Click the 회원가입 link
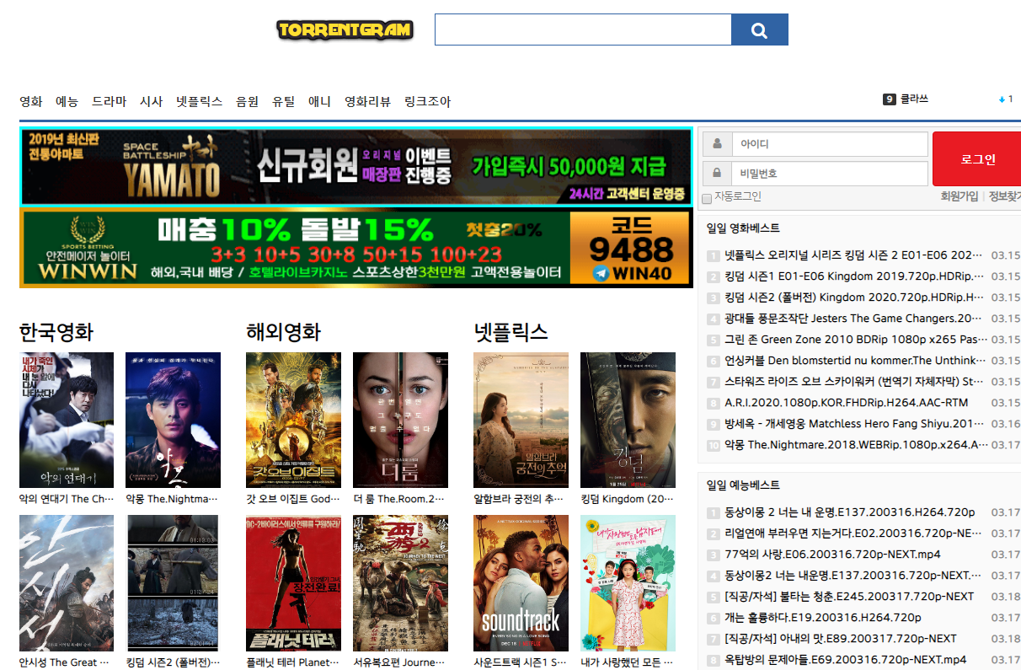This screenshot has width=1021, height=670. click(960, 196)
